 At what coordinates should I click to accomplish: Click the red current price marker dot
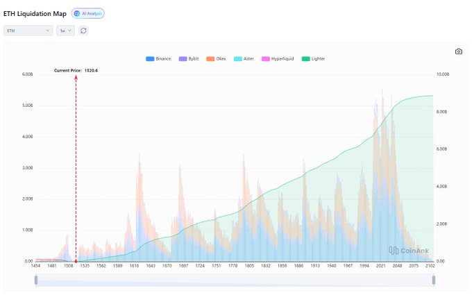[x=76, y=261]
